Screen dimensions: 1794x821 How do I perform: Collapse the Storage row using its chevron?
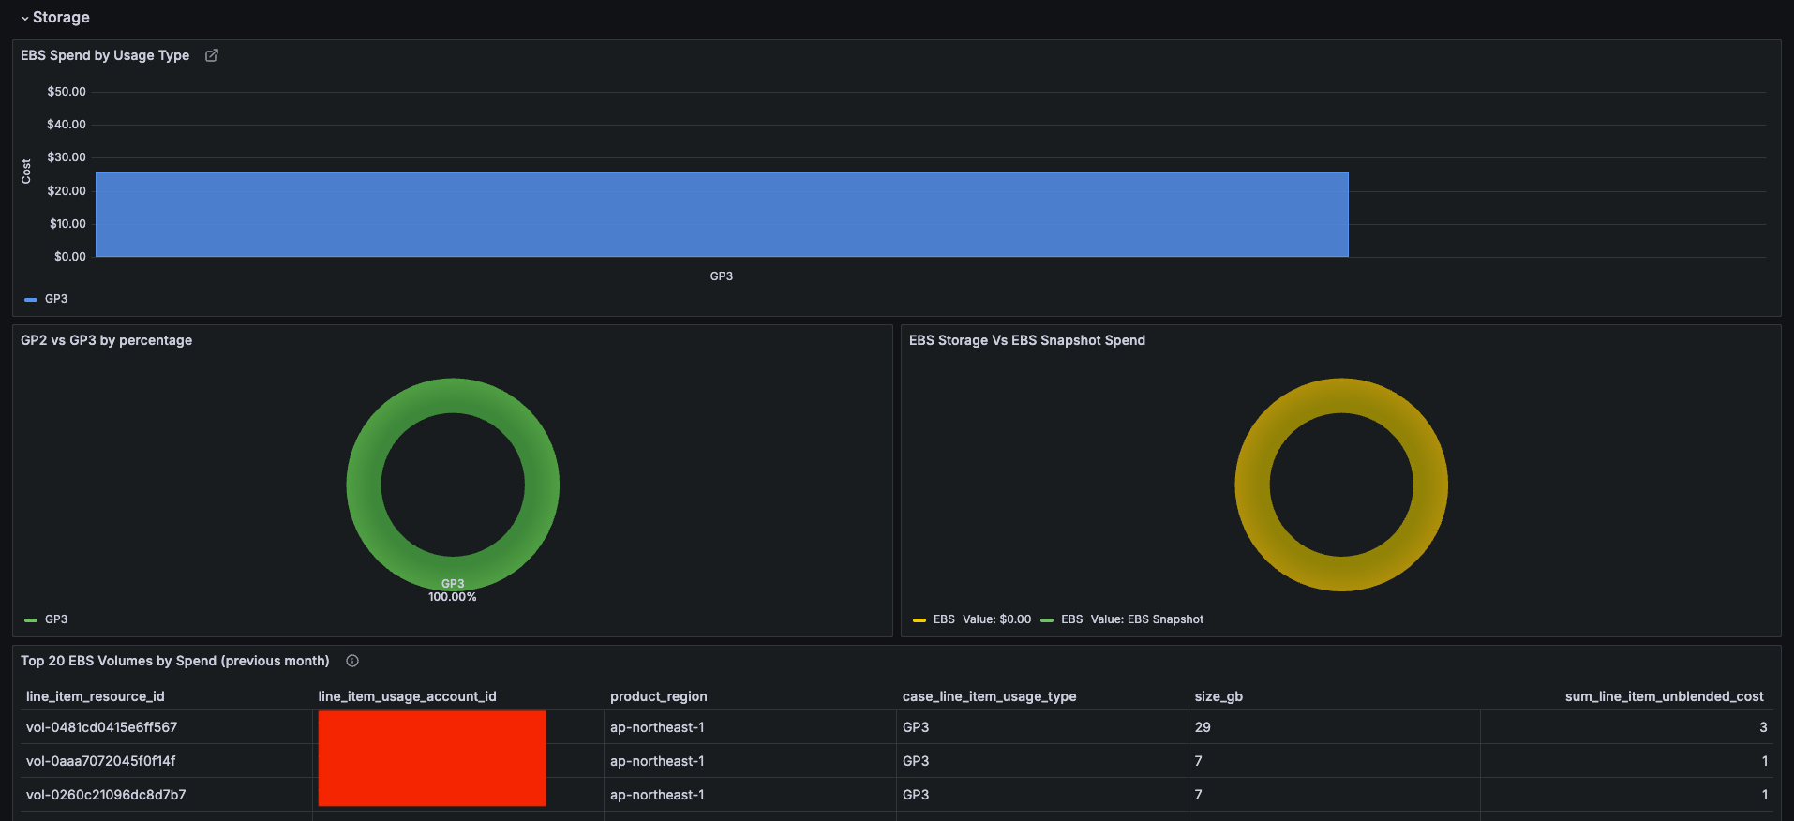pos(25,18)
